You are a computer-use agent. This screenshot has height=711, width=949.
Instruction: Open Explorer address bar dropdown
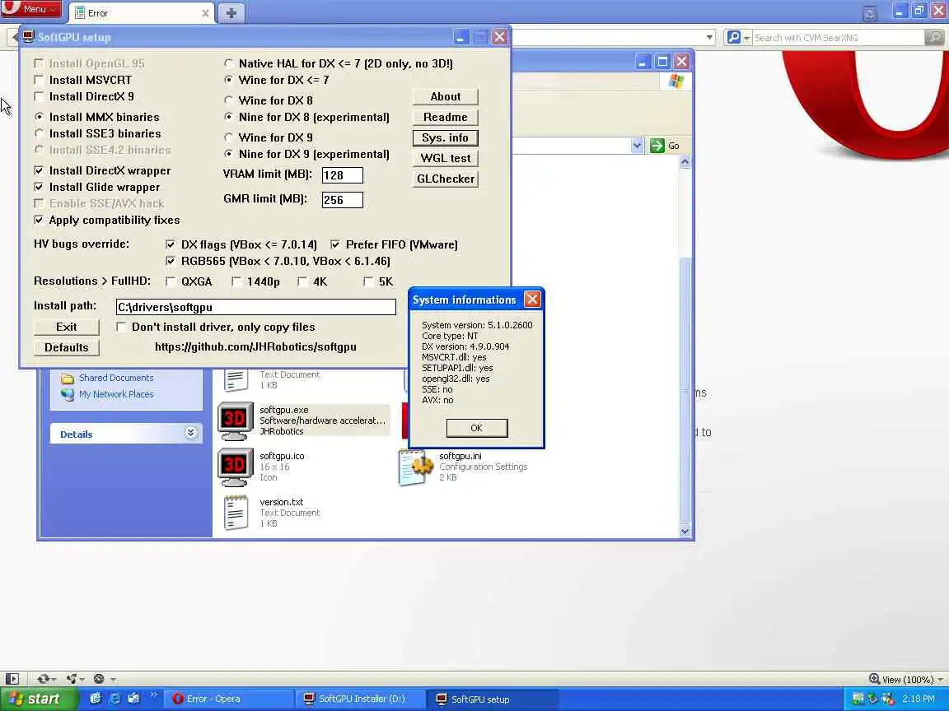coord(637,146)
